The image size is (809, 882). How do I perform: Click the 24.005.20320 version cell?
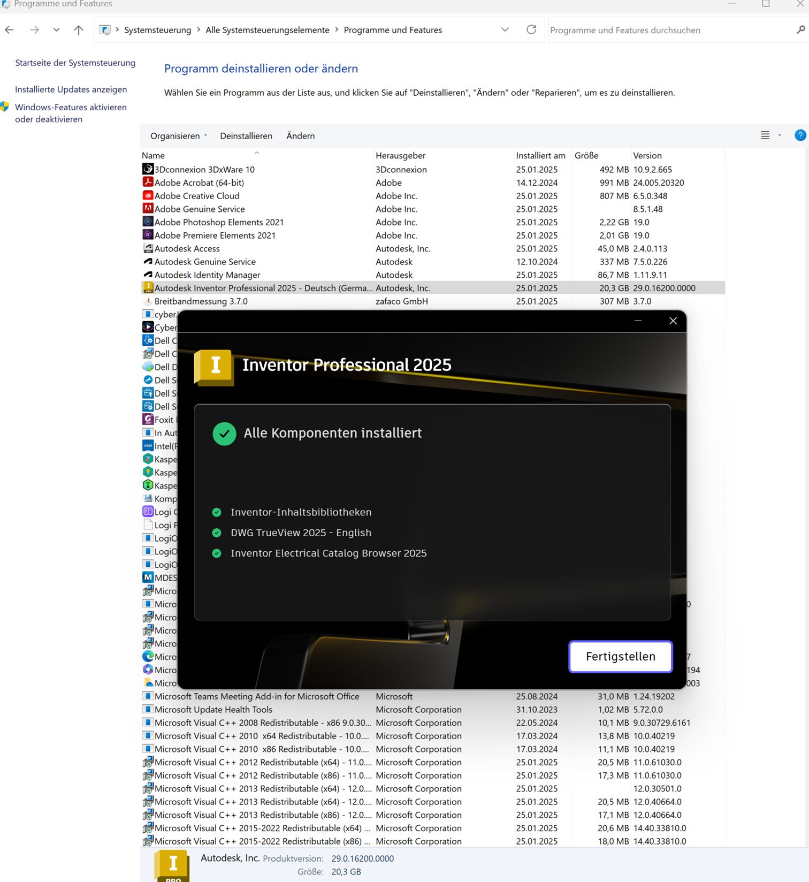659,183
